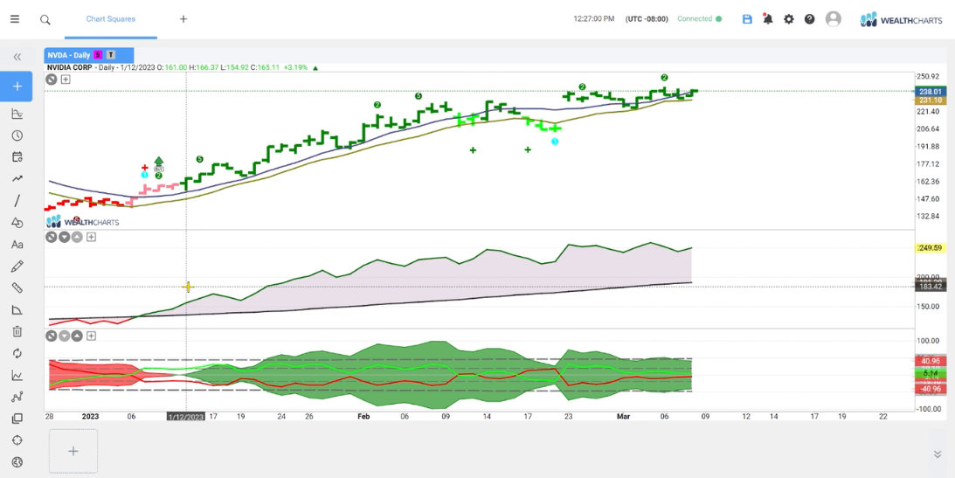Viewport: 955px width, 478px height.
Task: Select the line drawing tool
Action: tap(17, 201)
